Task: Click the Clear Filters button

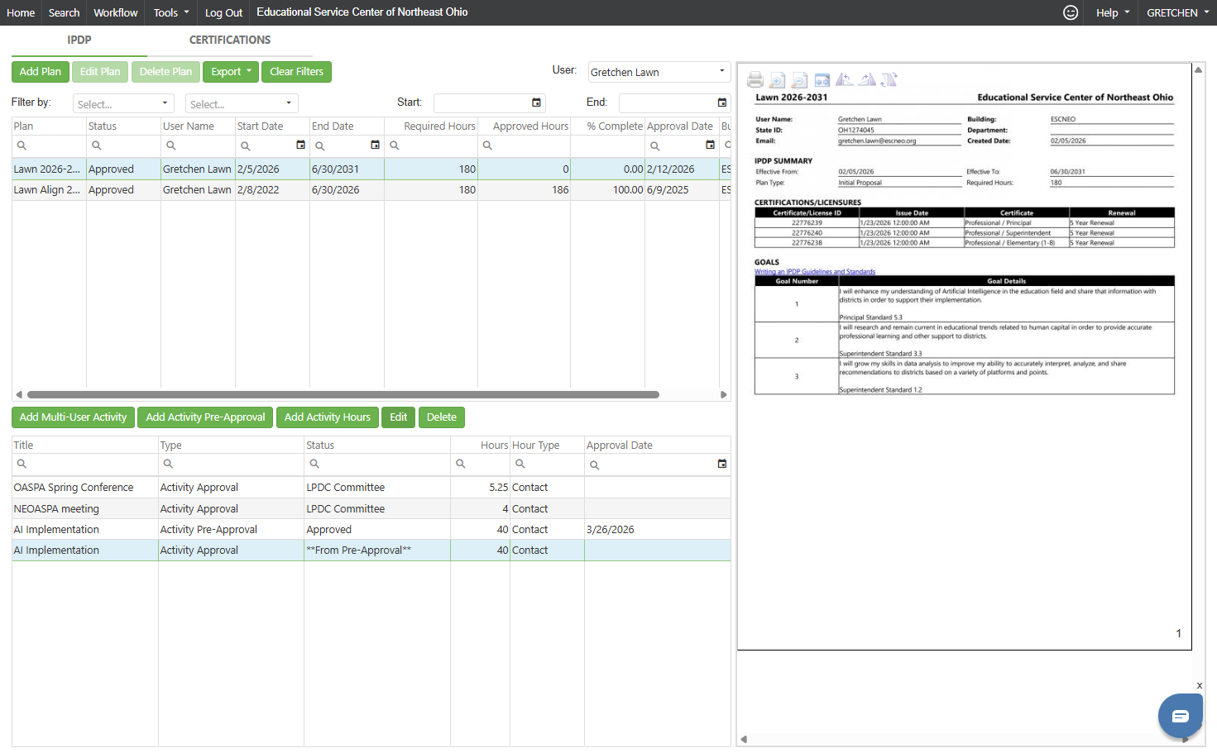Action: tap(296, 72)
